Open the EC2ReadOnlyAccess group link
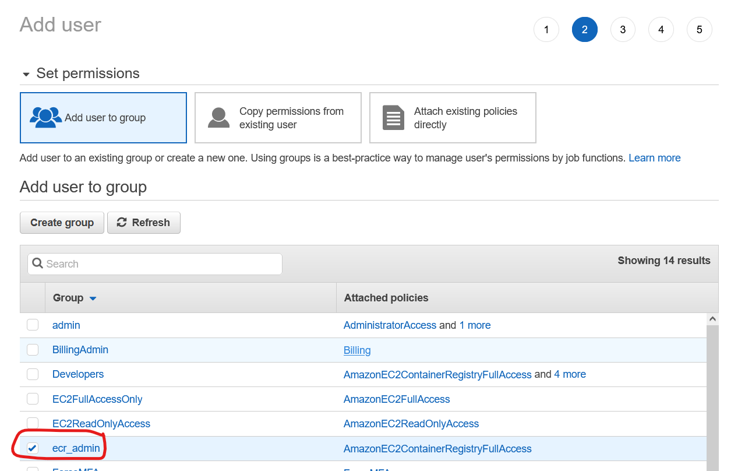This screenshot has width=752, height=471. (x=101, y=424)
